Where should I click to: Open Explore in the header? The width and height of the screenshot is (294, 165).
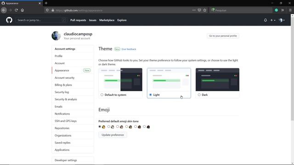(122, 20)
